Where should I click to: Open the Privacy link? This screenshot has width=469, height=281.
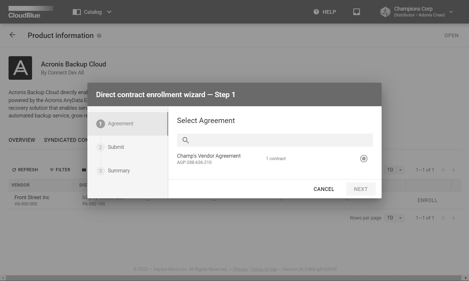pos(241,269)
